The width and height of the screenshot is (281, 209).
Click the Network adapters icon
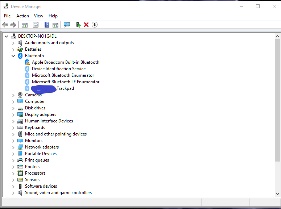20,147
